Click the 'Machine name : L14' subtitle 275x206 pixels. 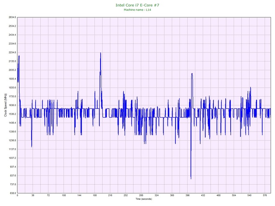click(x=137, y=10)
